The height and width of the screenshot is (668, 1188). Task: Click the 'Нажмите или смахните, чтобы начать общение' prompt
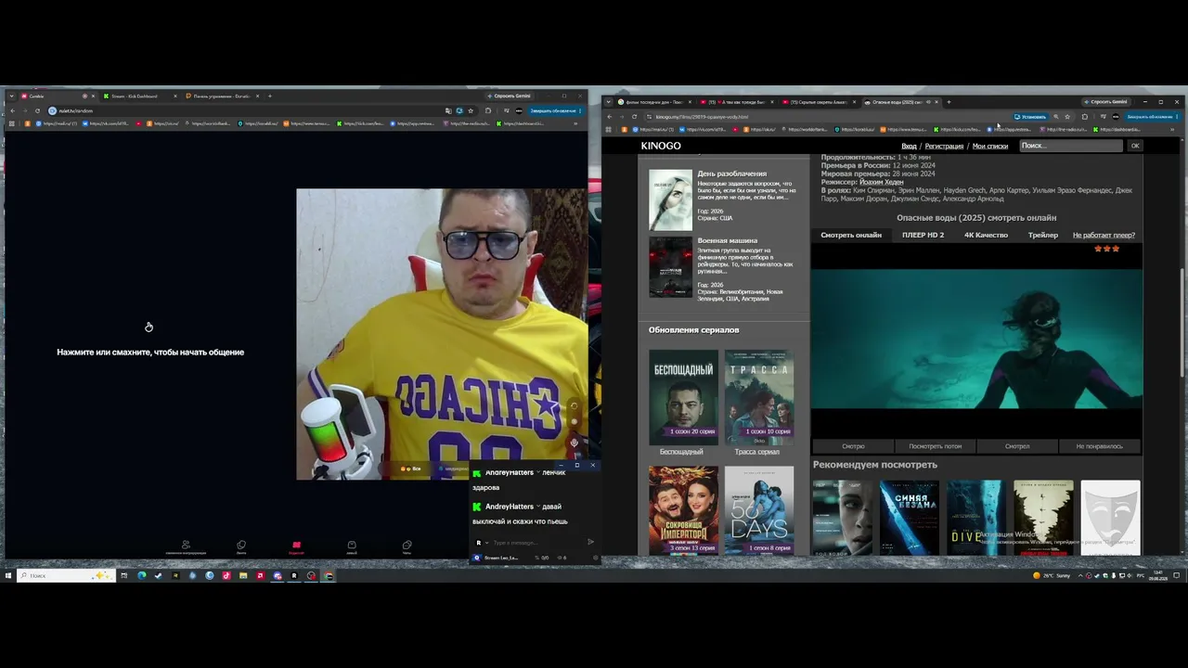click(x=150, y=353)
